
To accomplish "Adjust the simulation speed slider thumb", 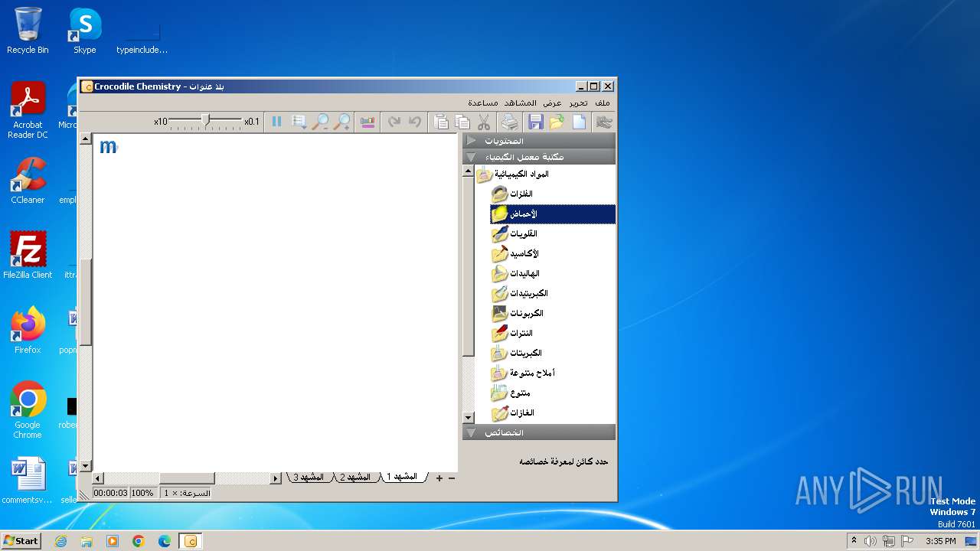I will pyautogui.click(x=205, y=120).
